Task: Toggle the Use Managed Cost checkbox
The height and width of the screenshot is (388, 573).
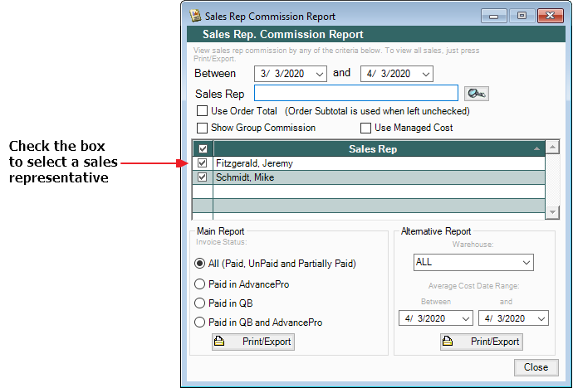Action: 365,128
